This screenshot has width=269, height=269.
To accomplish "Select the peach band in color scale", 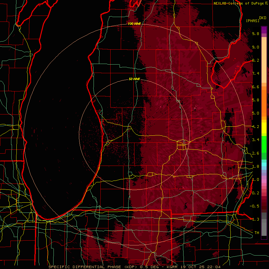I will 264,61.
